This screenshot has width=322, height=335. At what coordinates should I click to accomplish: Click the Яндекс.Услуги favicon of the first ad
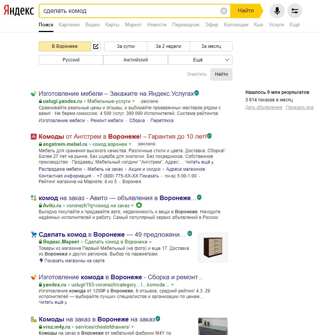[34, 93]
